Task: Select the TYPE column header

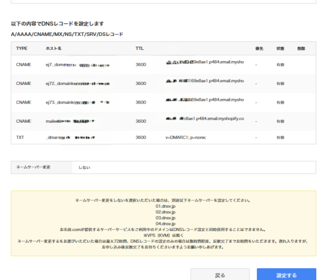Action: click(22, 49)
